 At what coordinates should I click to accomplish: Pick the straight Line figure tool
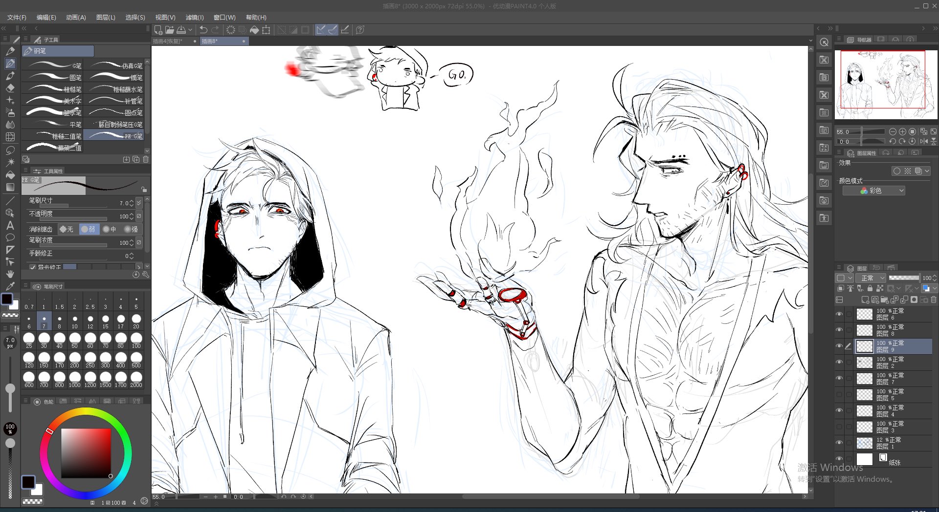[10, 201]
